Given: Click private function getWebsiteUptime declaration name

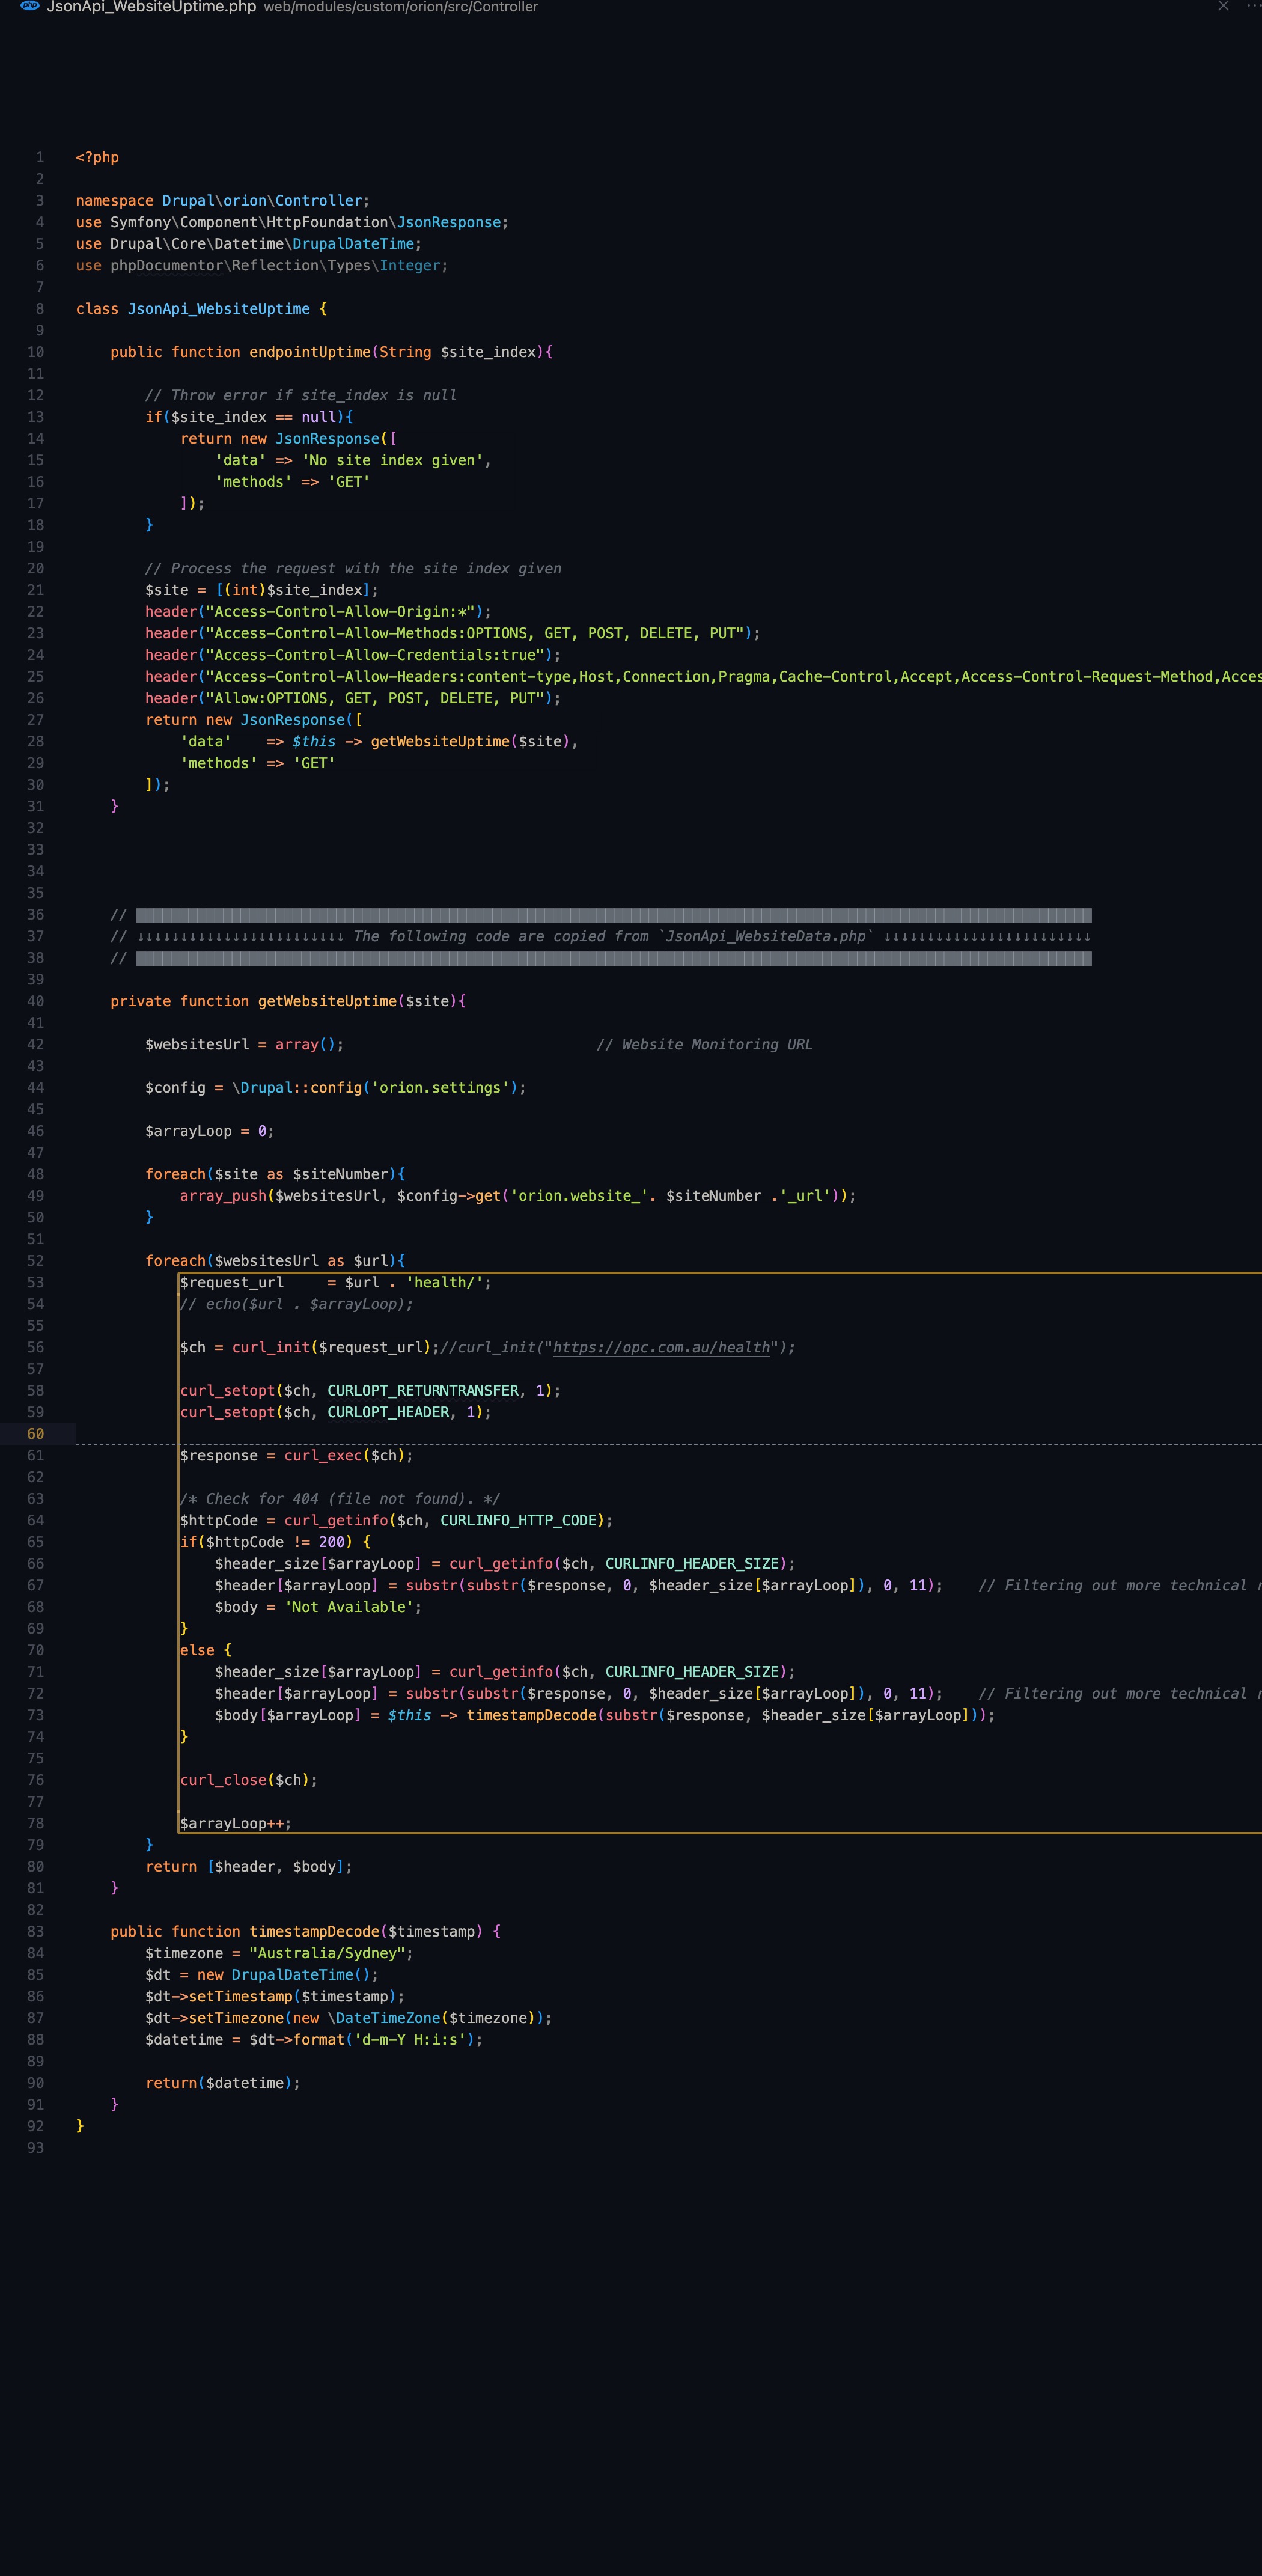Looking at the screenshot, I should pyautogui.click(x=327, y=1001).
